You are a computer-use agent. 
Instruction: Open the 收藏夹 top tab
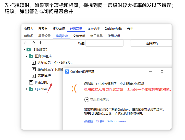[29, 29]
